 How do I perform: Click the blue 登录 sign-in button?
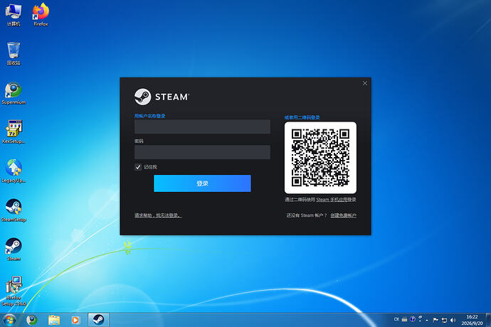(x=202, y=183)
